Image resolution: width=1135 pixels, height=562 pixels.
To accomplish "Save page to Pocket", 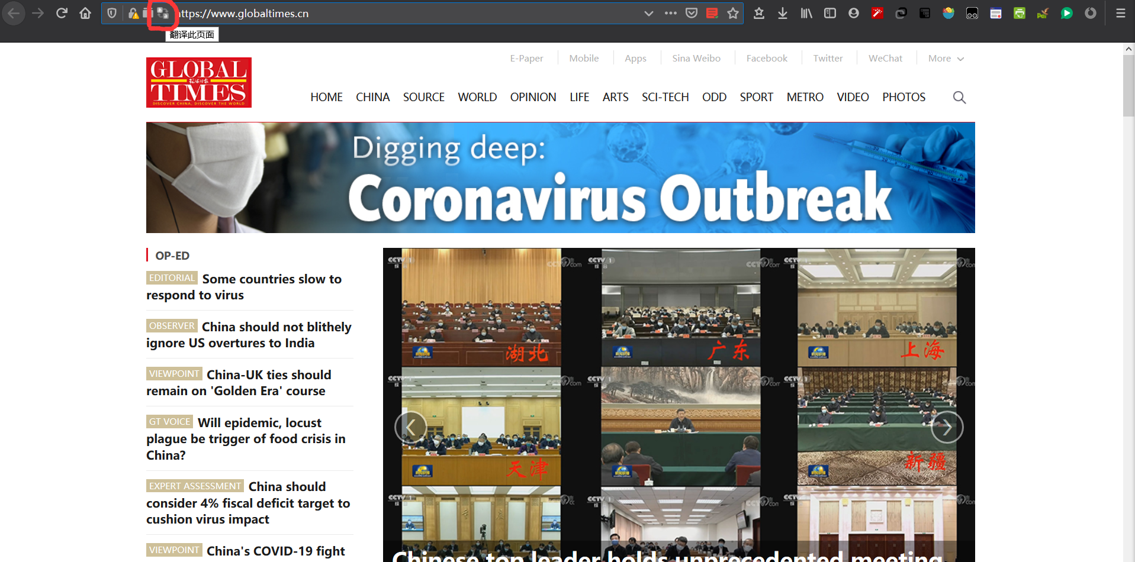I will coord(692,13).
